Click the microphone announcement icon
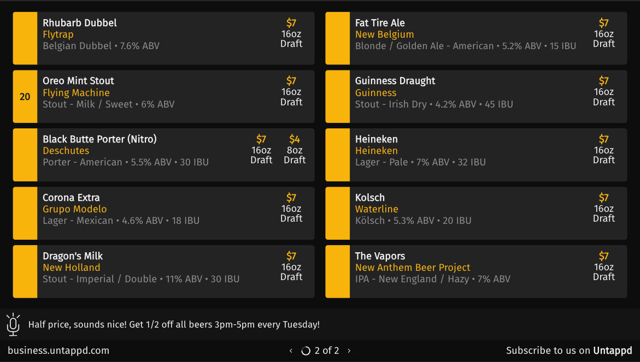The height and width of the screenshot is (362, 640). (x=13, y=324)
